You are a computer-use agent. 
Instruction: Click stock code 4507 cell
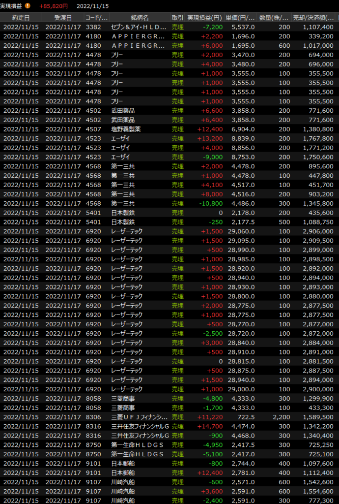[x=93, y=129]
